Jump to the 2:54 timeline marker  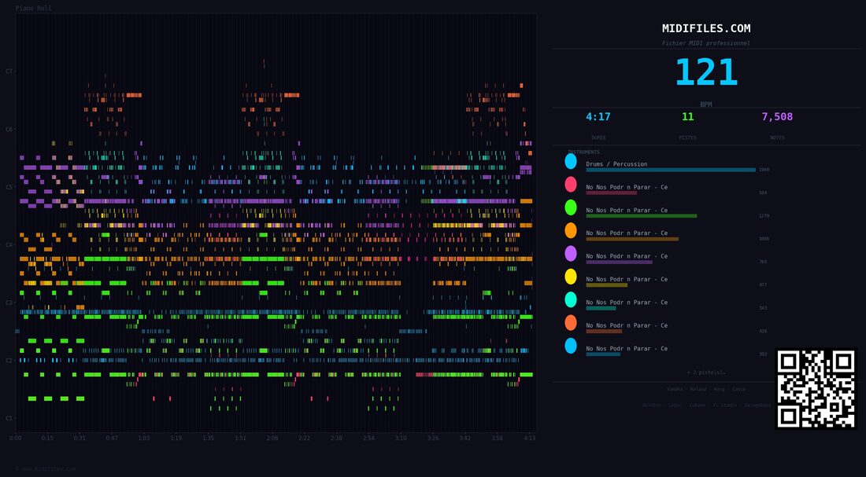pos(368,438)
